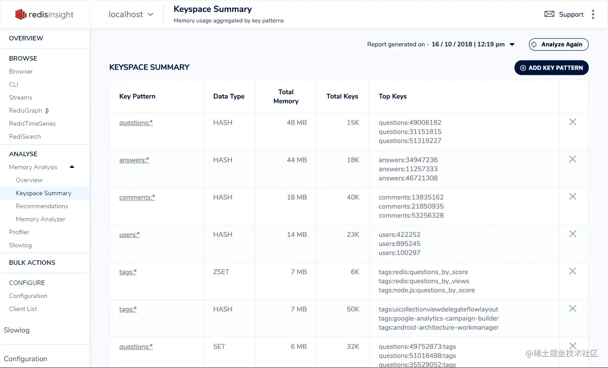This screenshot has height=368, width=608.
Task: Open the tags:* HASH key pattern link
Action: pos(128,309)
